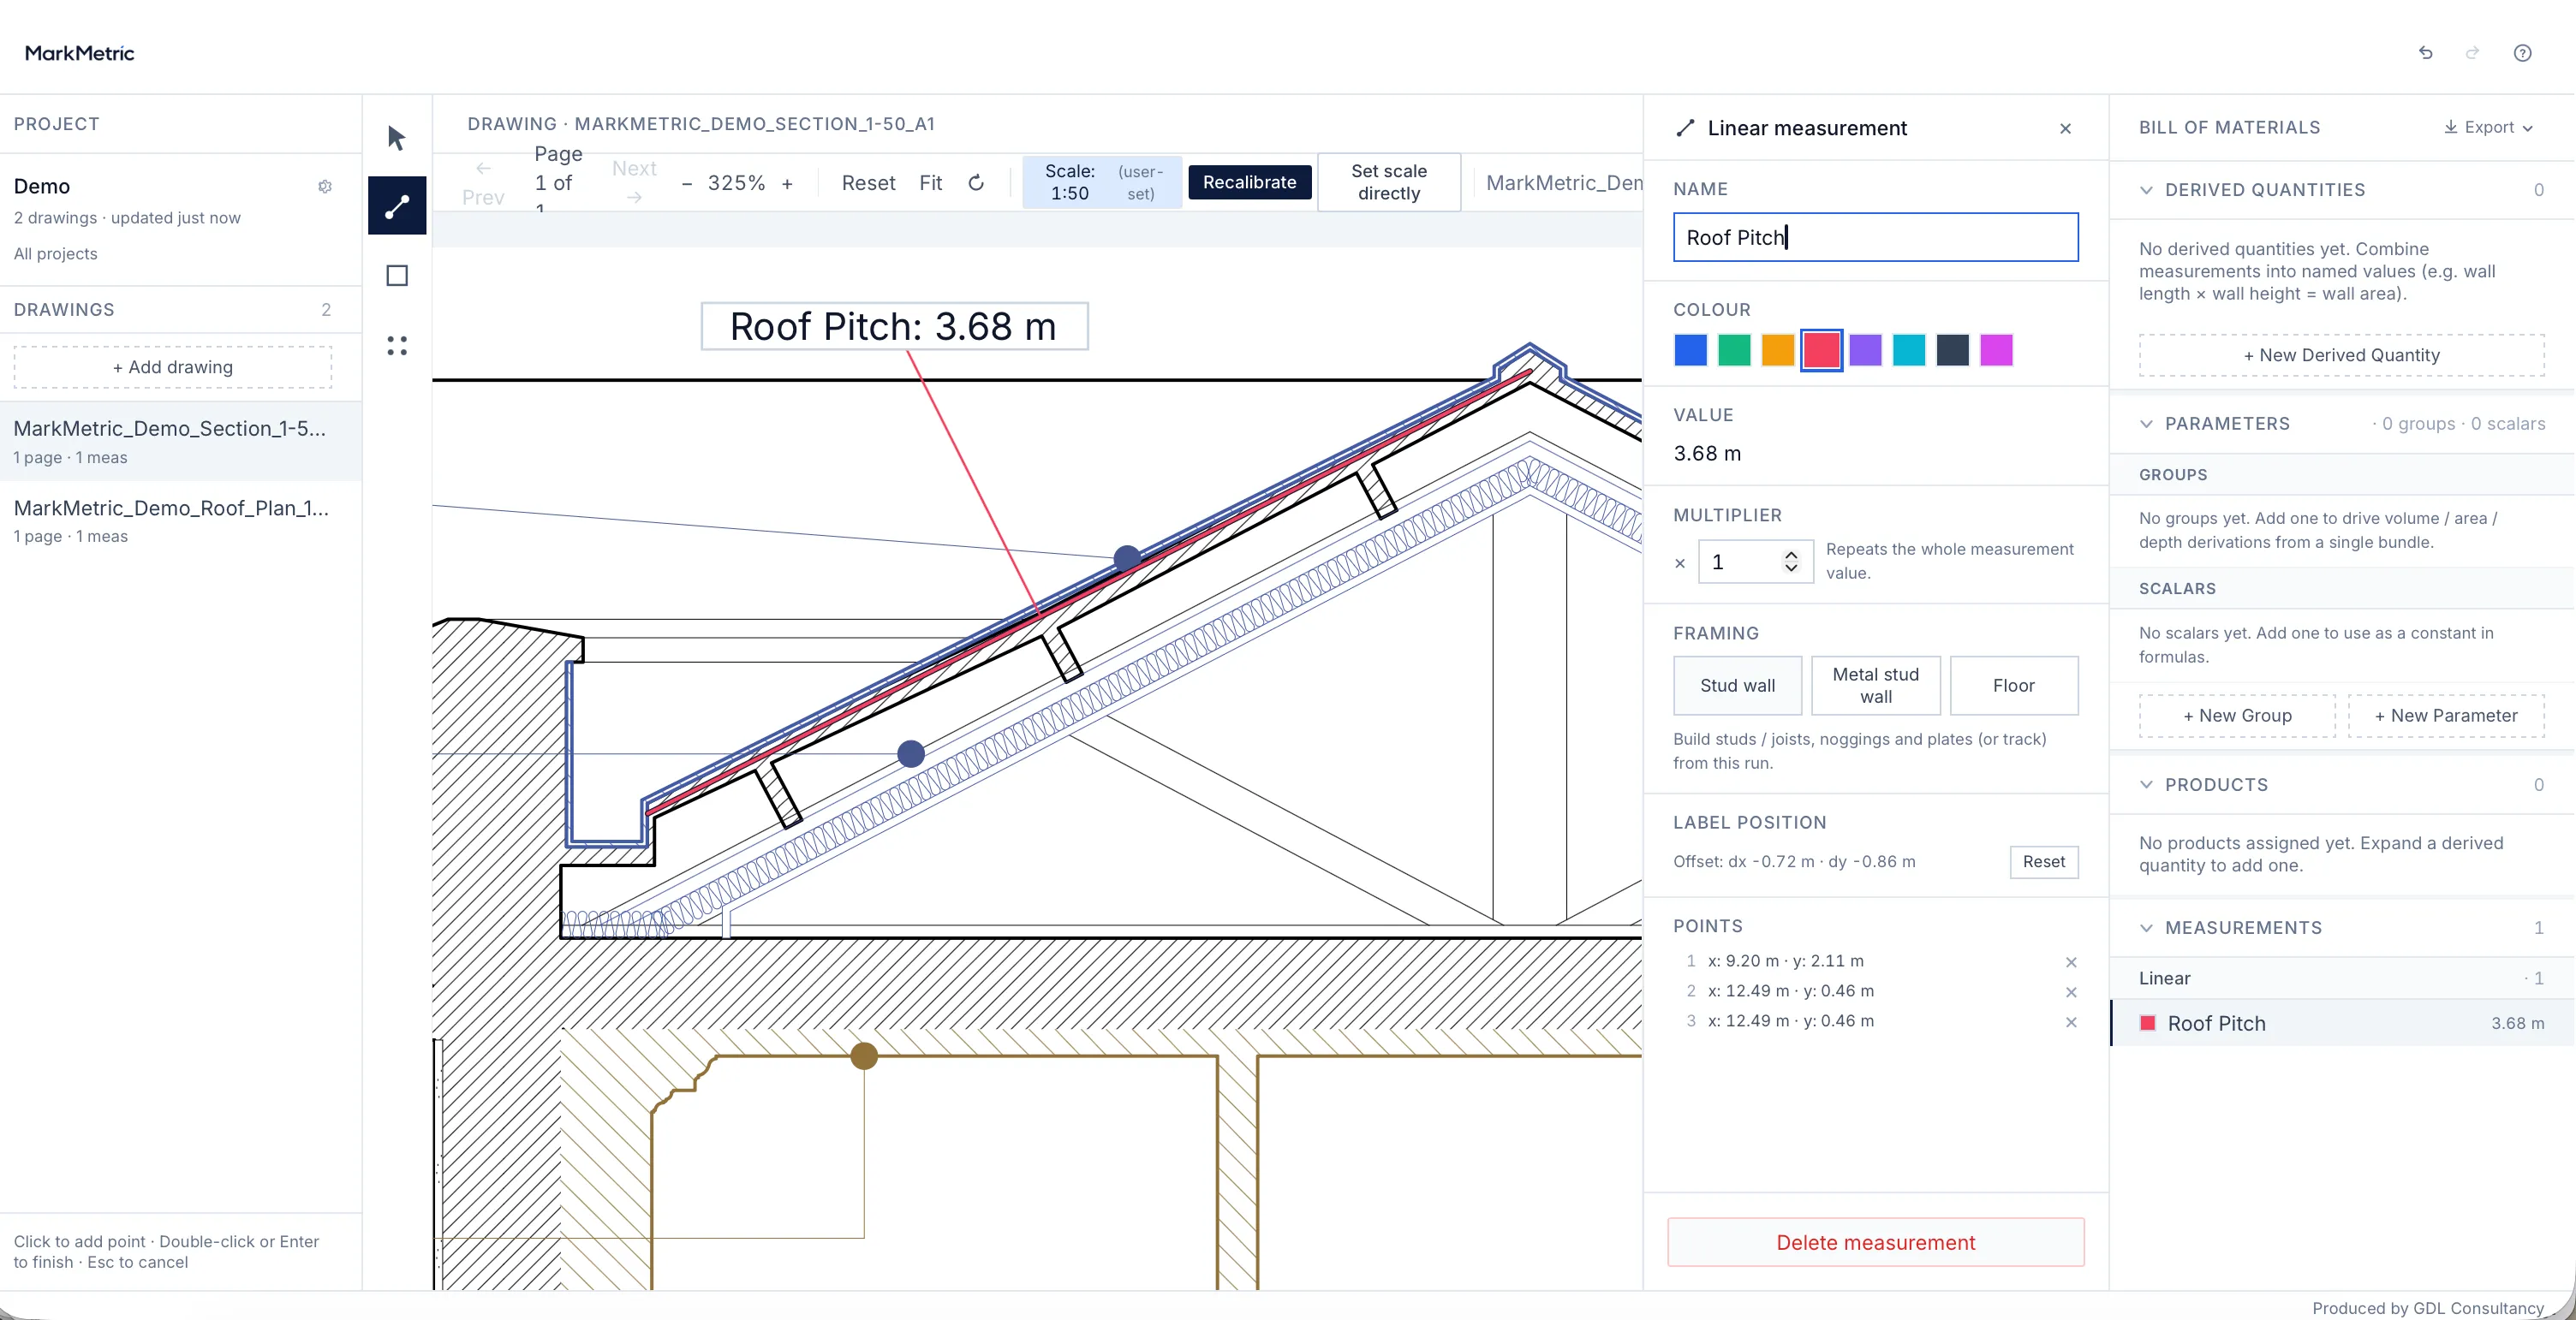Collapse the Products section

(2146, 785)
